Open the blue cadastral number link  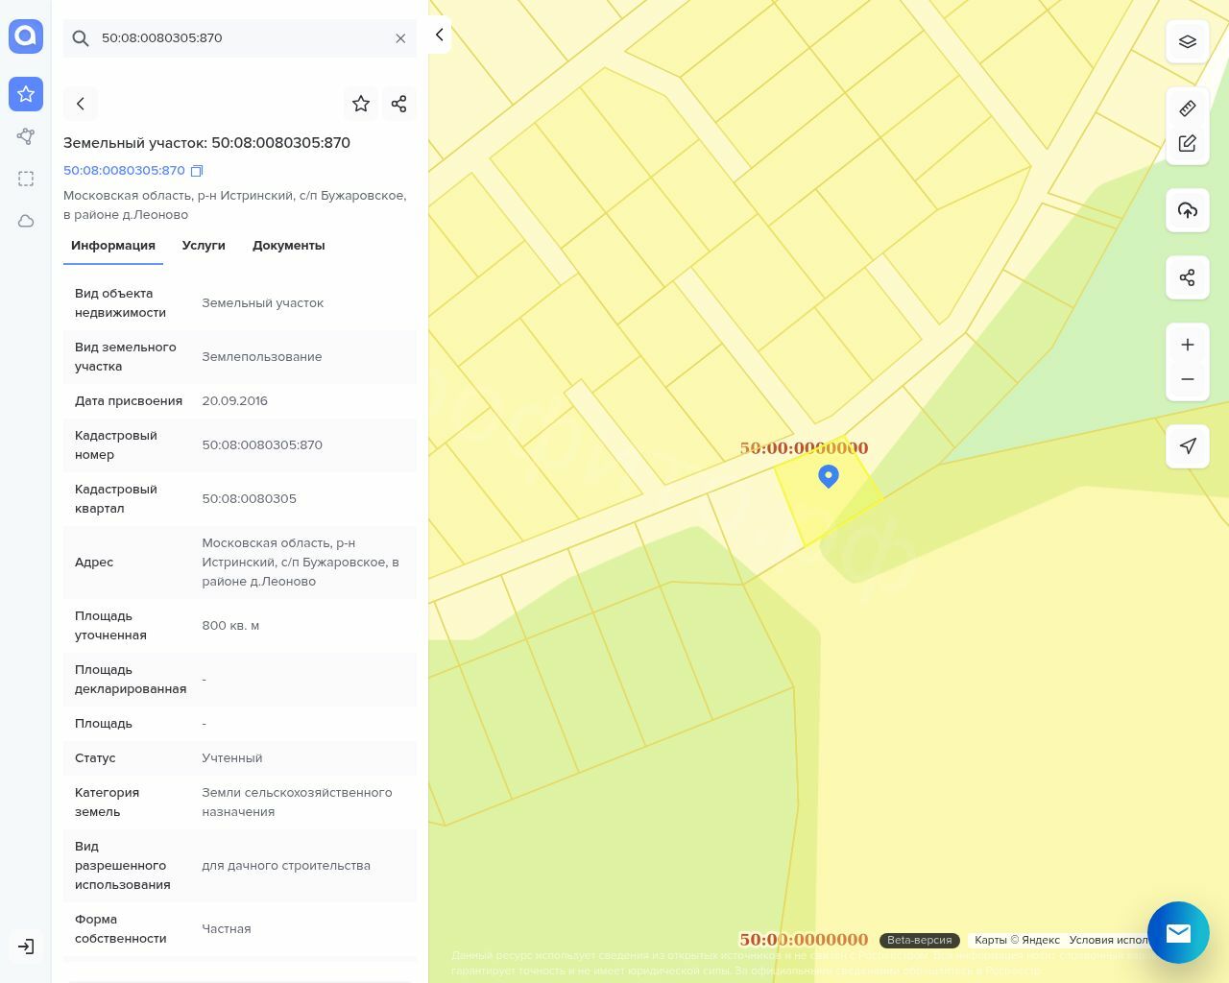(x=124, y=171)
